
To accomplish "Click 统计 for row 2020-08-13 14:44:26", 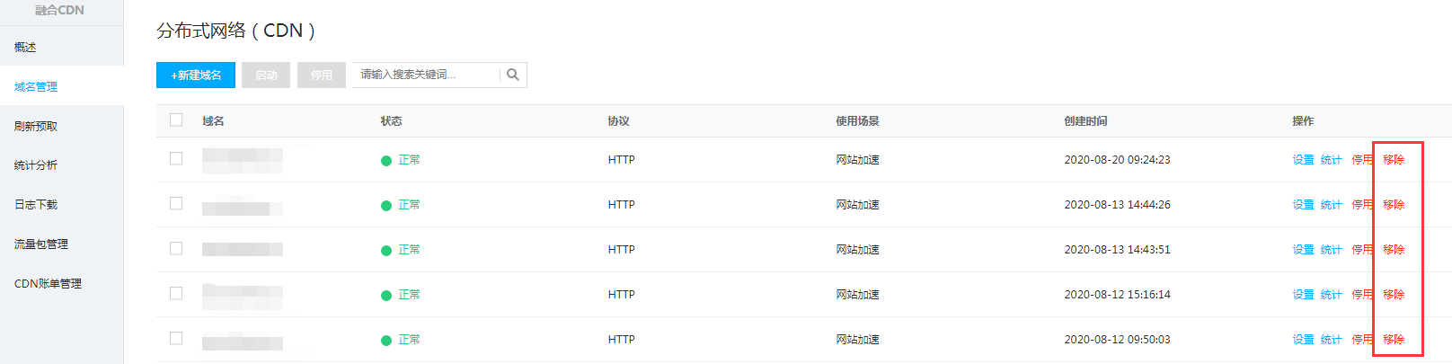I will click(1331, 205).
